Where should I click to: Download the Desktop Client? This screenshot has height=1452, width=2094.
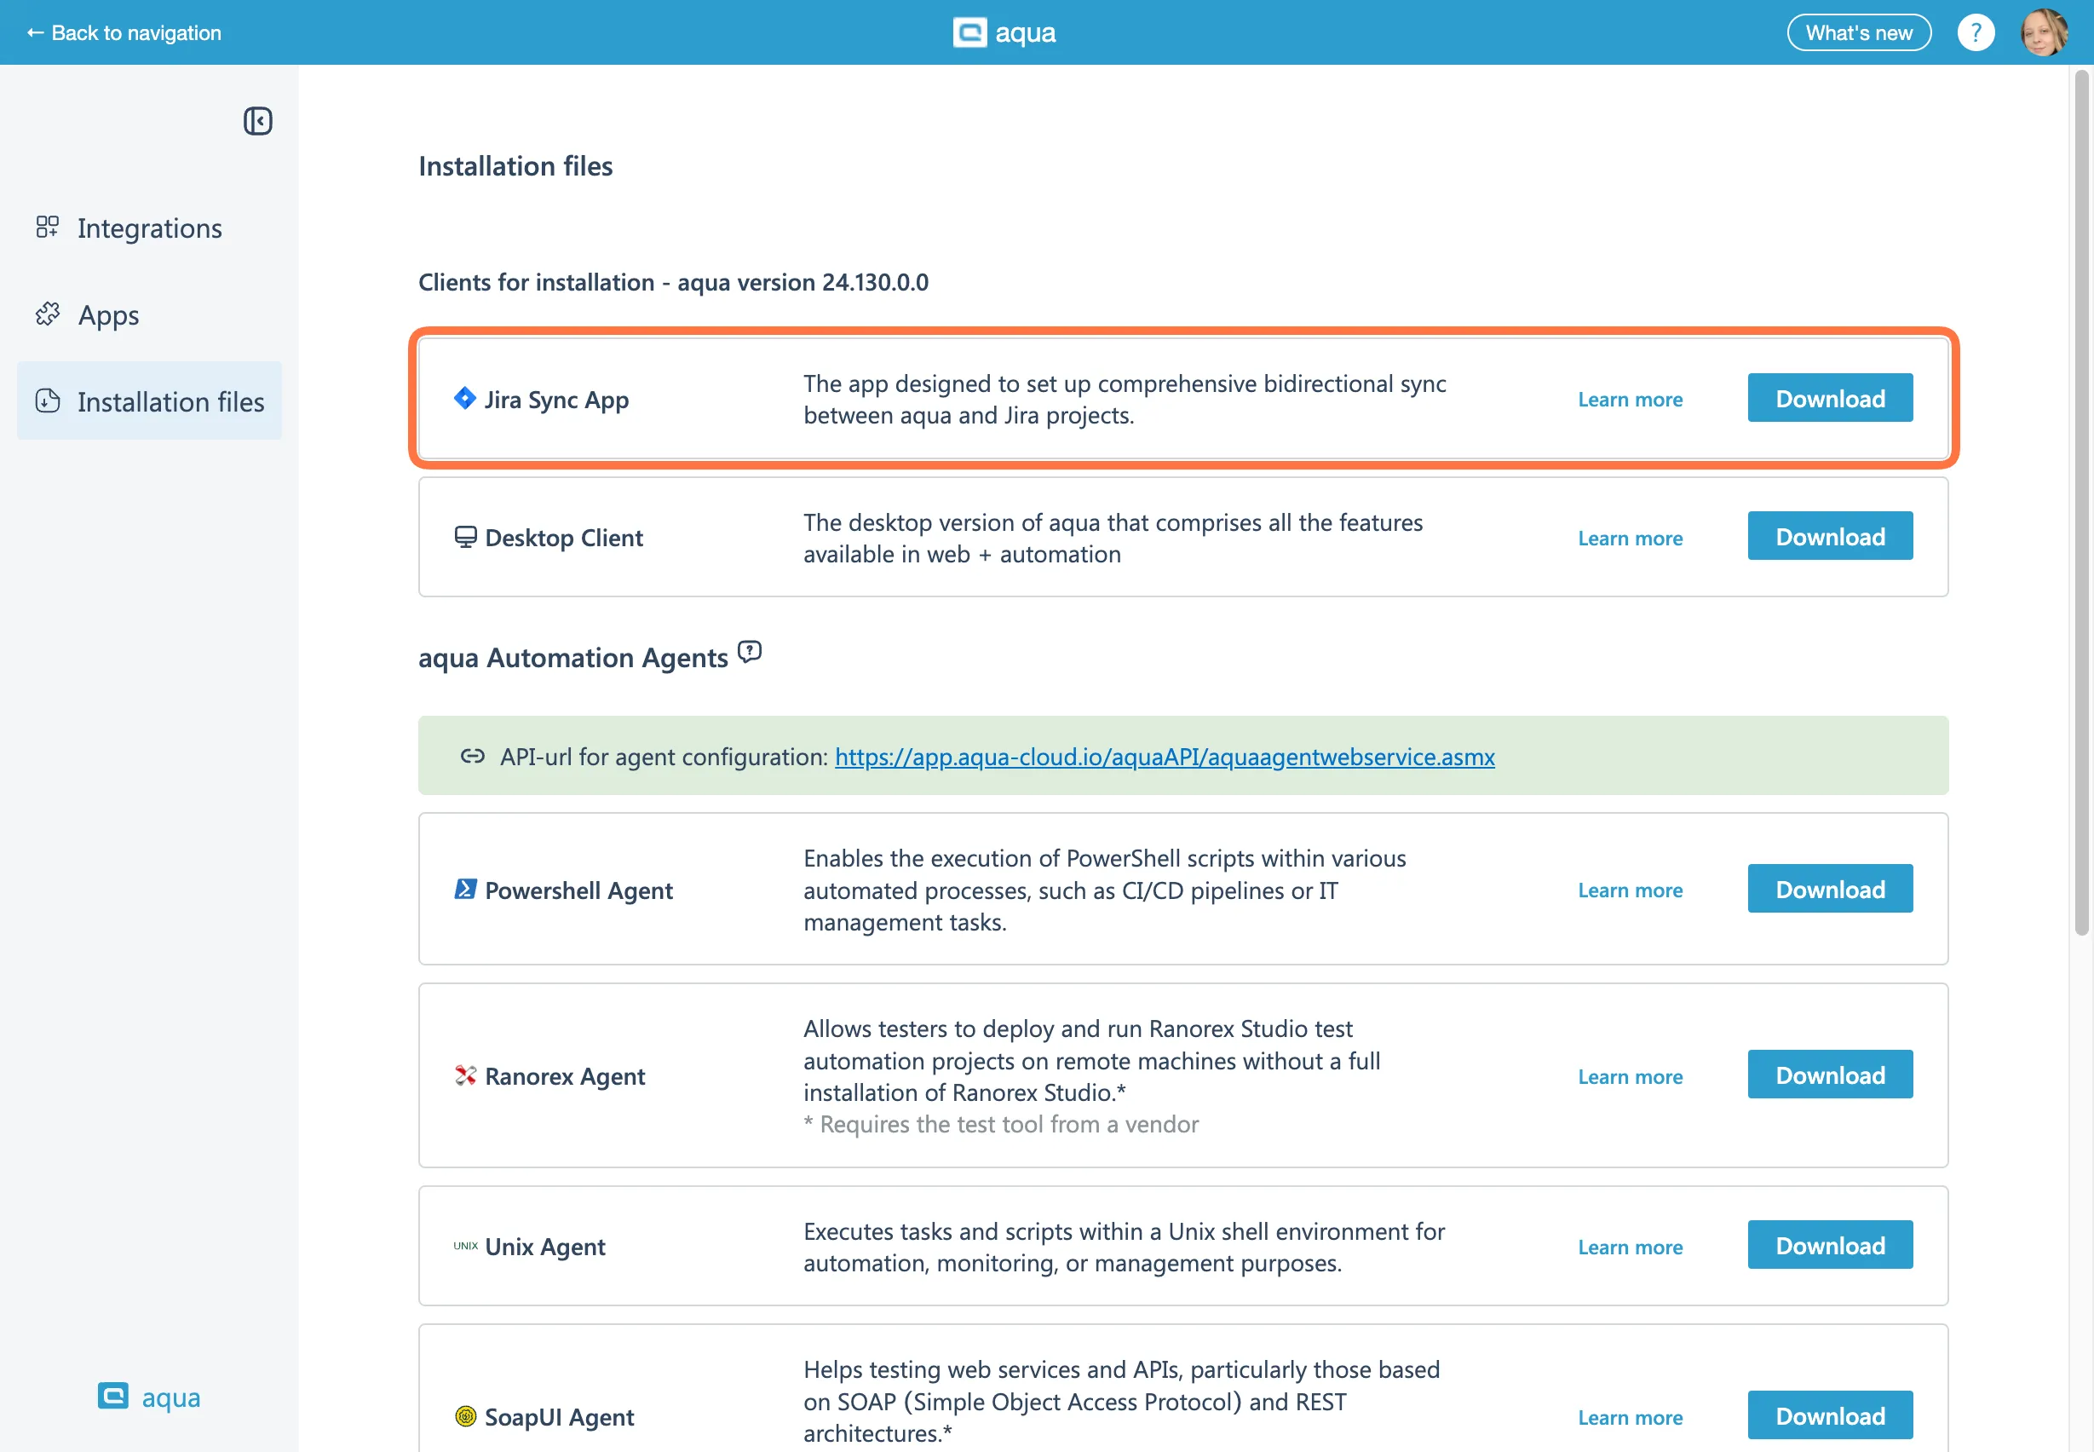click(1829, 537)
